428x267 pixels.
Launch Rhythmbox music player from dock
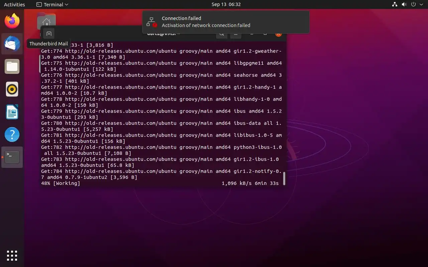(x=12, y=89)
